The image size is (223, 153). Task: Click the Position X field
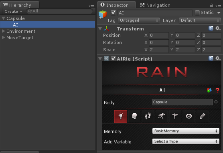click(x=159, y=35)
